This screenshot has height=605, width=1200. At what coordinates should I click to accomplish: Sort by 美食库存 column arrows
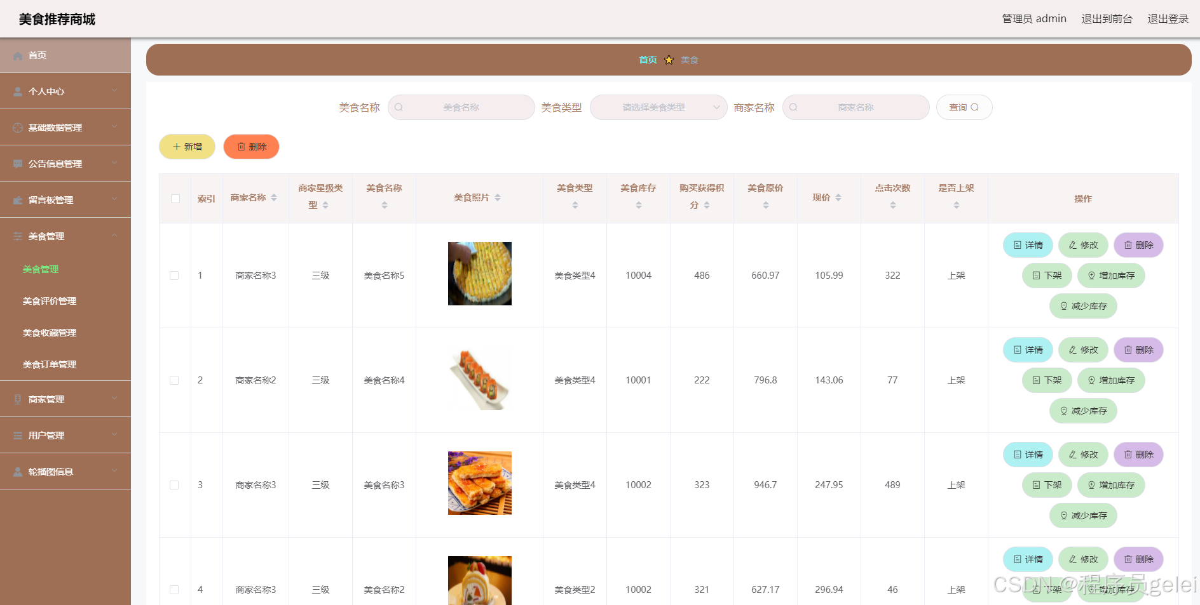pyautogui.click(x=639, y=206)
